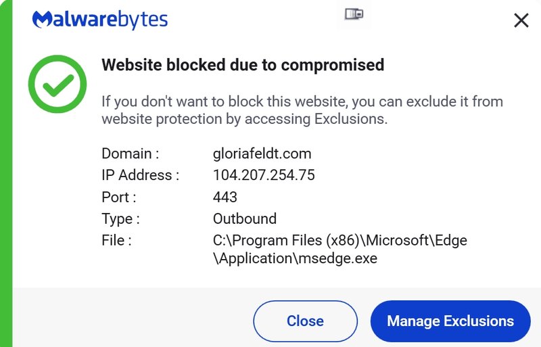
Task: Dismiss the notification with the X icon
Action: point(521,20)
